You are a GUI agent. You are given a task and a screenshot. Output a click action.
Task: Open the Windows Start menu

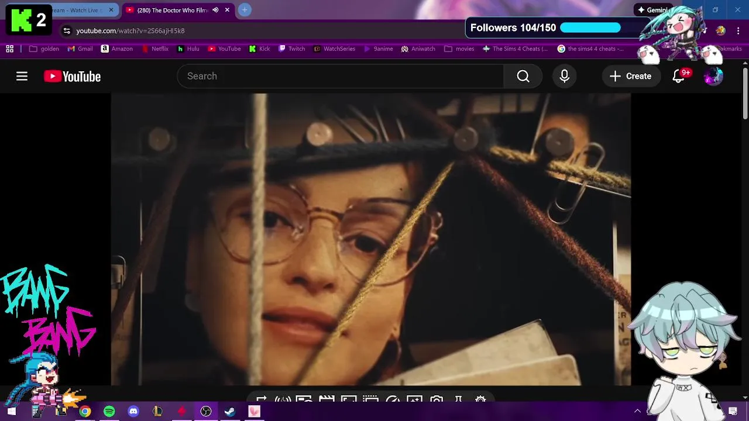pos(12,412)
